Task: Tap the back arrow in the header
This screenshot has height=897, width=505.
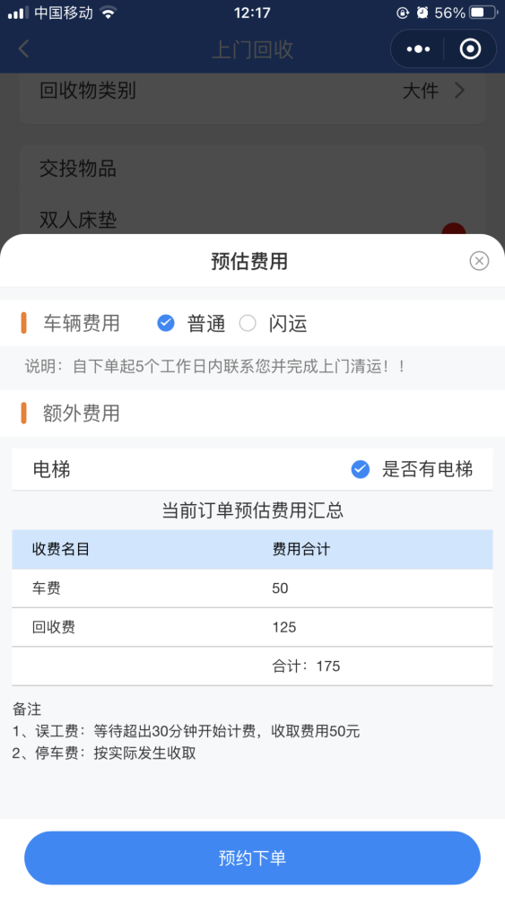Action: [23, 49]
